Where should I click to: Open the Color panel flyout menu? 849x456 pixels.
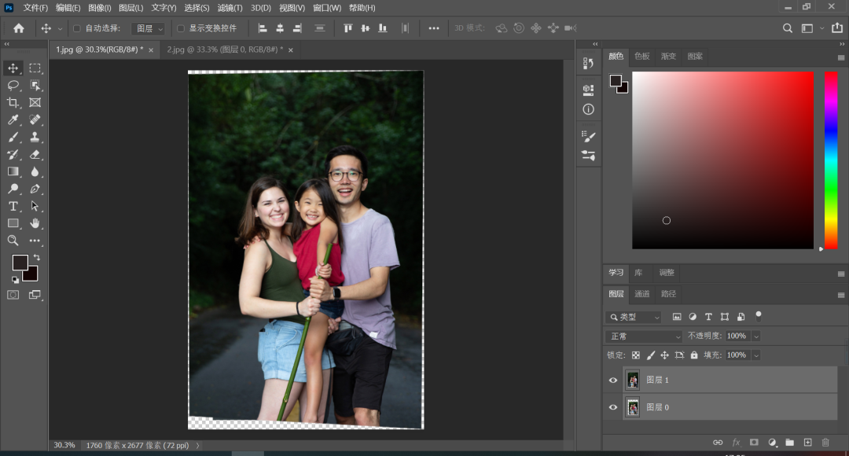pyautogui.click(x=841, y=57)
